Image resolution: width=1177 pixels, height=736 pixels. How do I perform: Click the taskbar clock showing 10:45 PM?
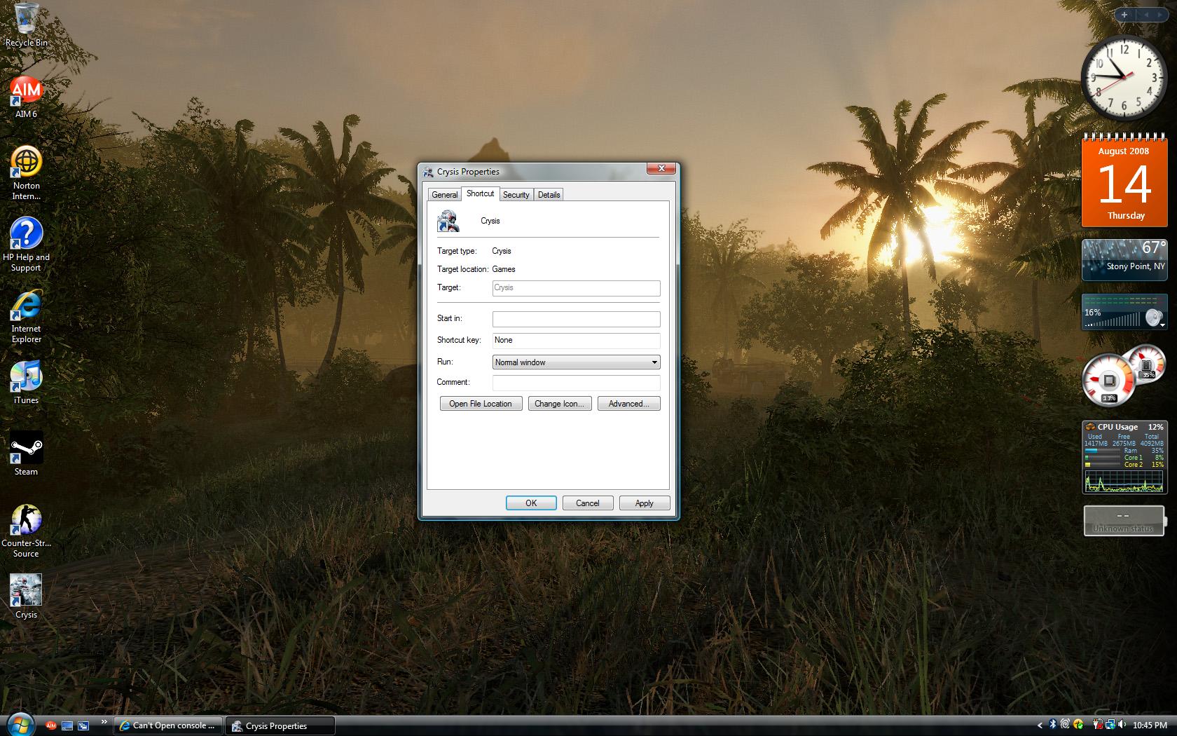(1150, 725)
